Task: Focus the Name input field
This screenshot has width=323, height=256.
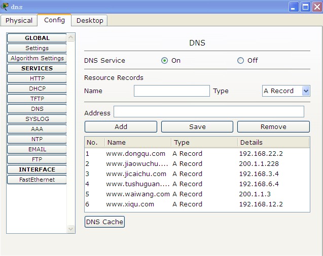Action: tap(171, 91)
